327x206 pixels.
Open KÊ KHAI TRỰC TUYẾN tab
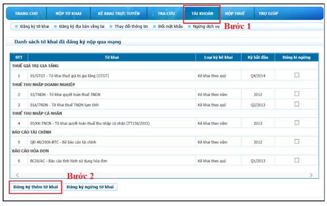(118, 14)
